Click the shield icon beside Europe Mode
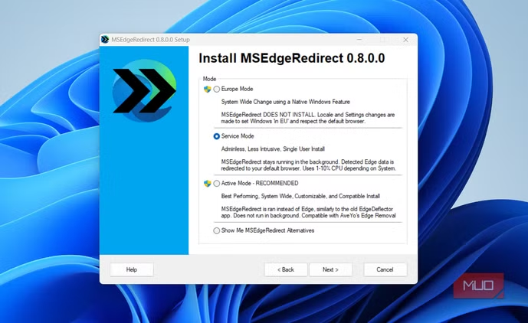The image size is (528, 323). 207,89
